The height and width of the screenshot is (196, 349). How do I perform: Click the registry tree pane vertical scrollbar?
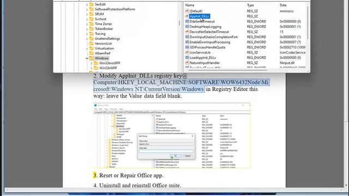coord(179,23)
